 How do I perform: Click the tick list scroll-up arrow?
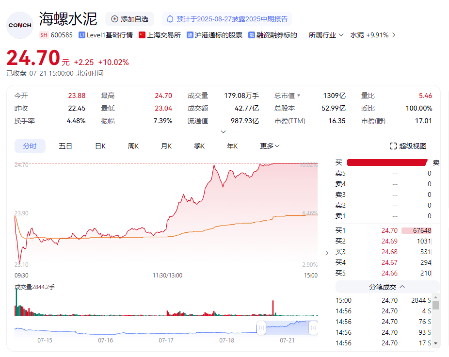[436, 297]
